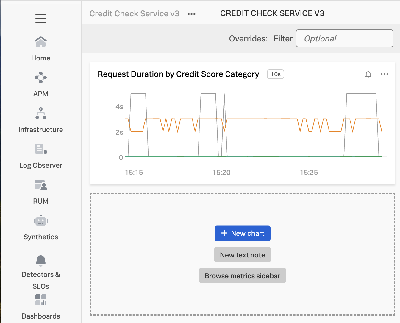This screenshot has width=400, height=323.
Task: Collapse the navigation sidebar
Action: coord(40,18)
